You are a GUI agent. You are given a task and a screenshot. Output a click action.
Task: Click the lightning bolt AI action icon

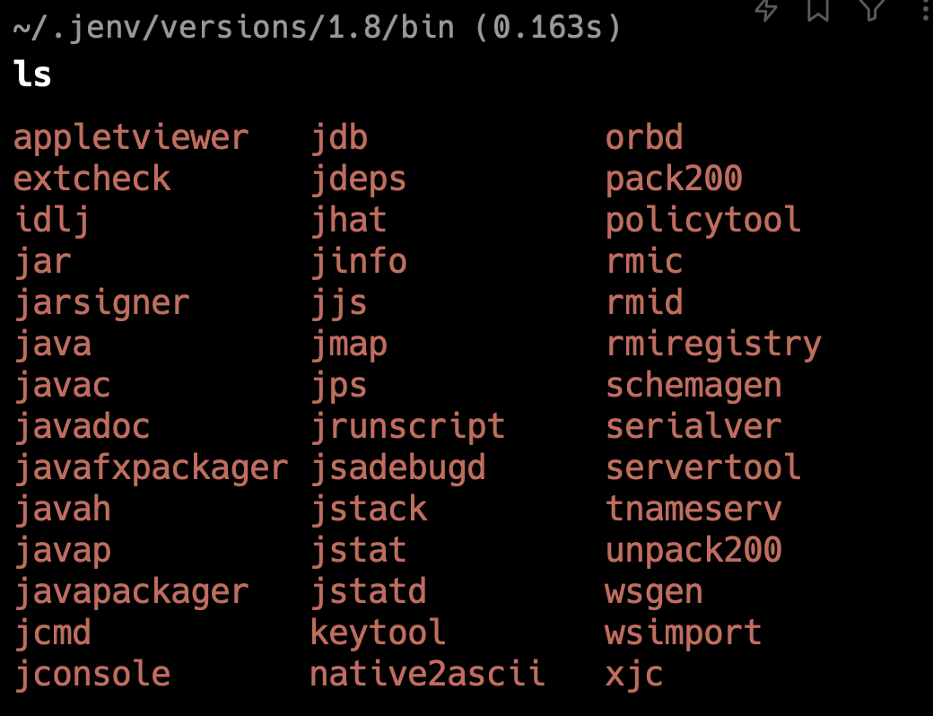click(x=765, y=8)
